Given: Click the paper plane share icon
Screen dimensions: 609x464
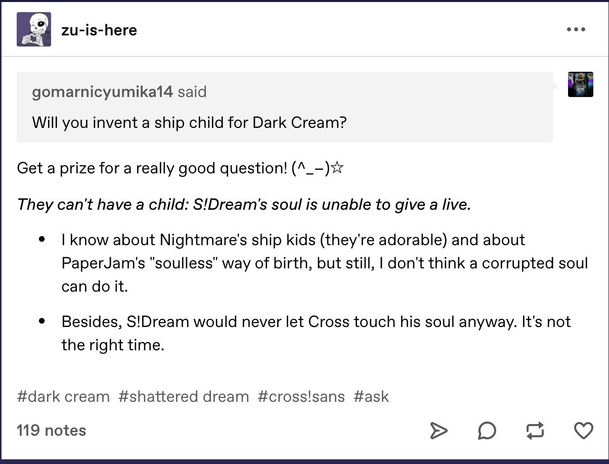Looking at the screenshot, I should coord(439,431).
